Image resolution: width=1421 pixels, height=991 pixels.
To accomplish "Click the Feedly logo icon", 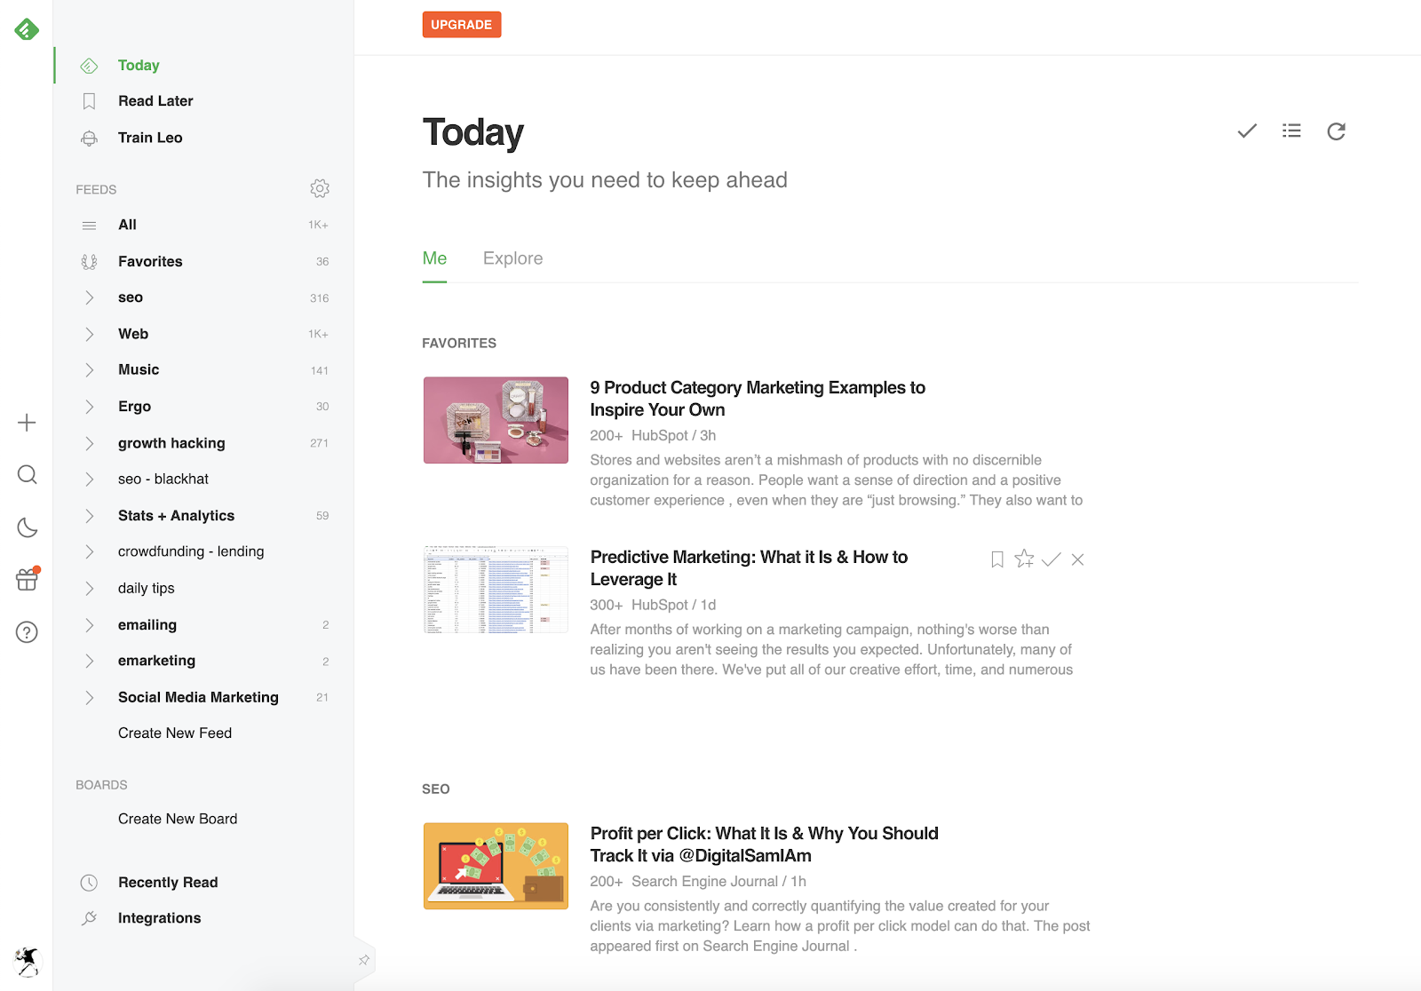I will [x=27, y=29].
